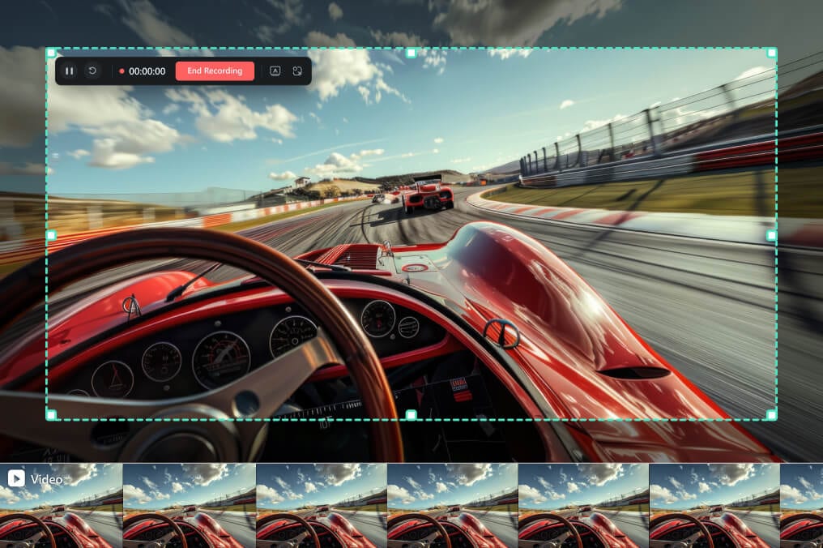Screen dimensions: 823x548
Task: Click the 00:00:00 recording timer
Action: click(147, 71)
